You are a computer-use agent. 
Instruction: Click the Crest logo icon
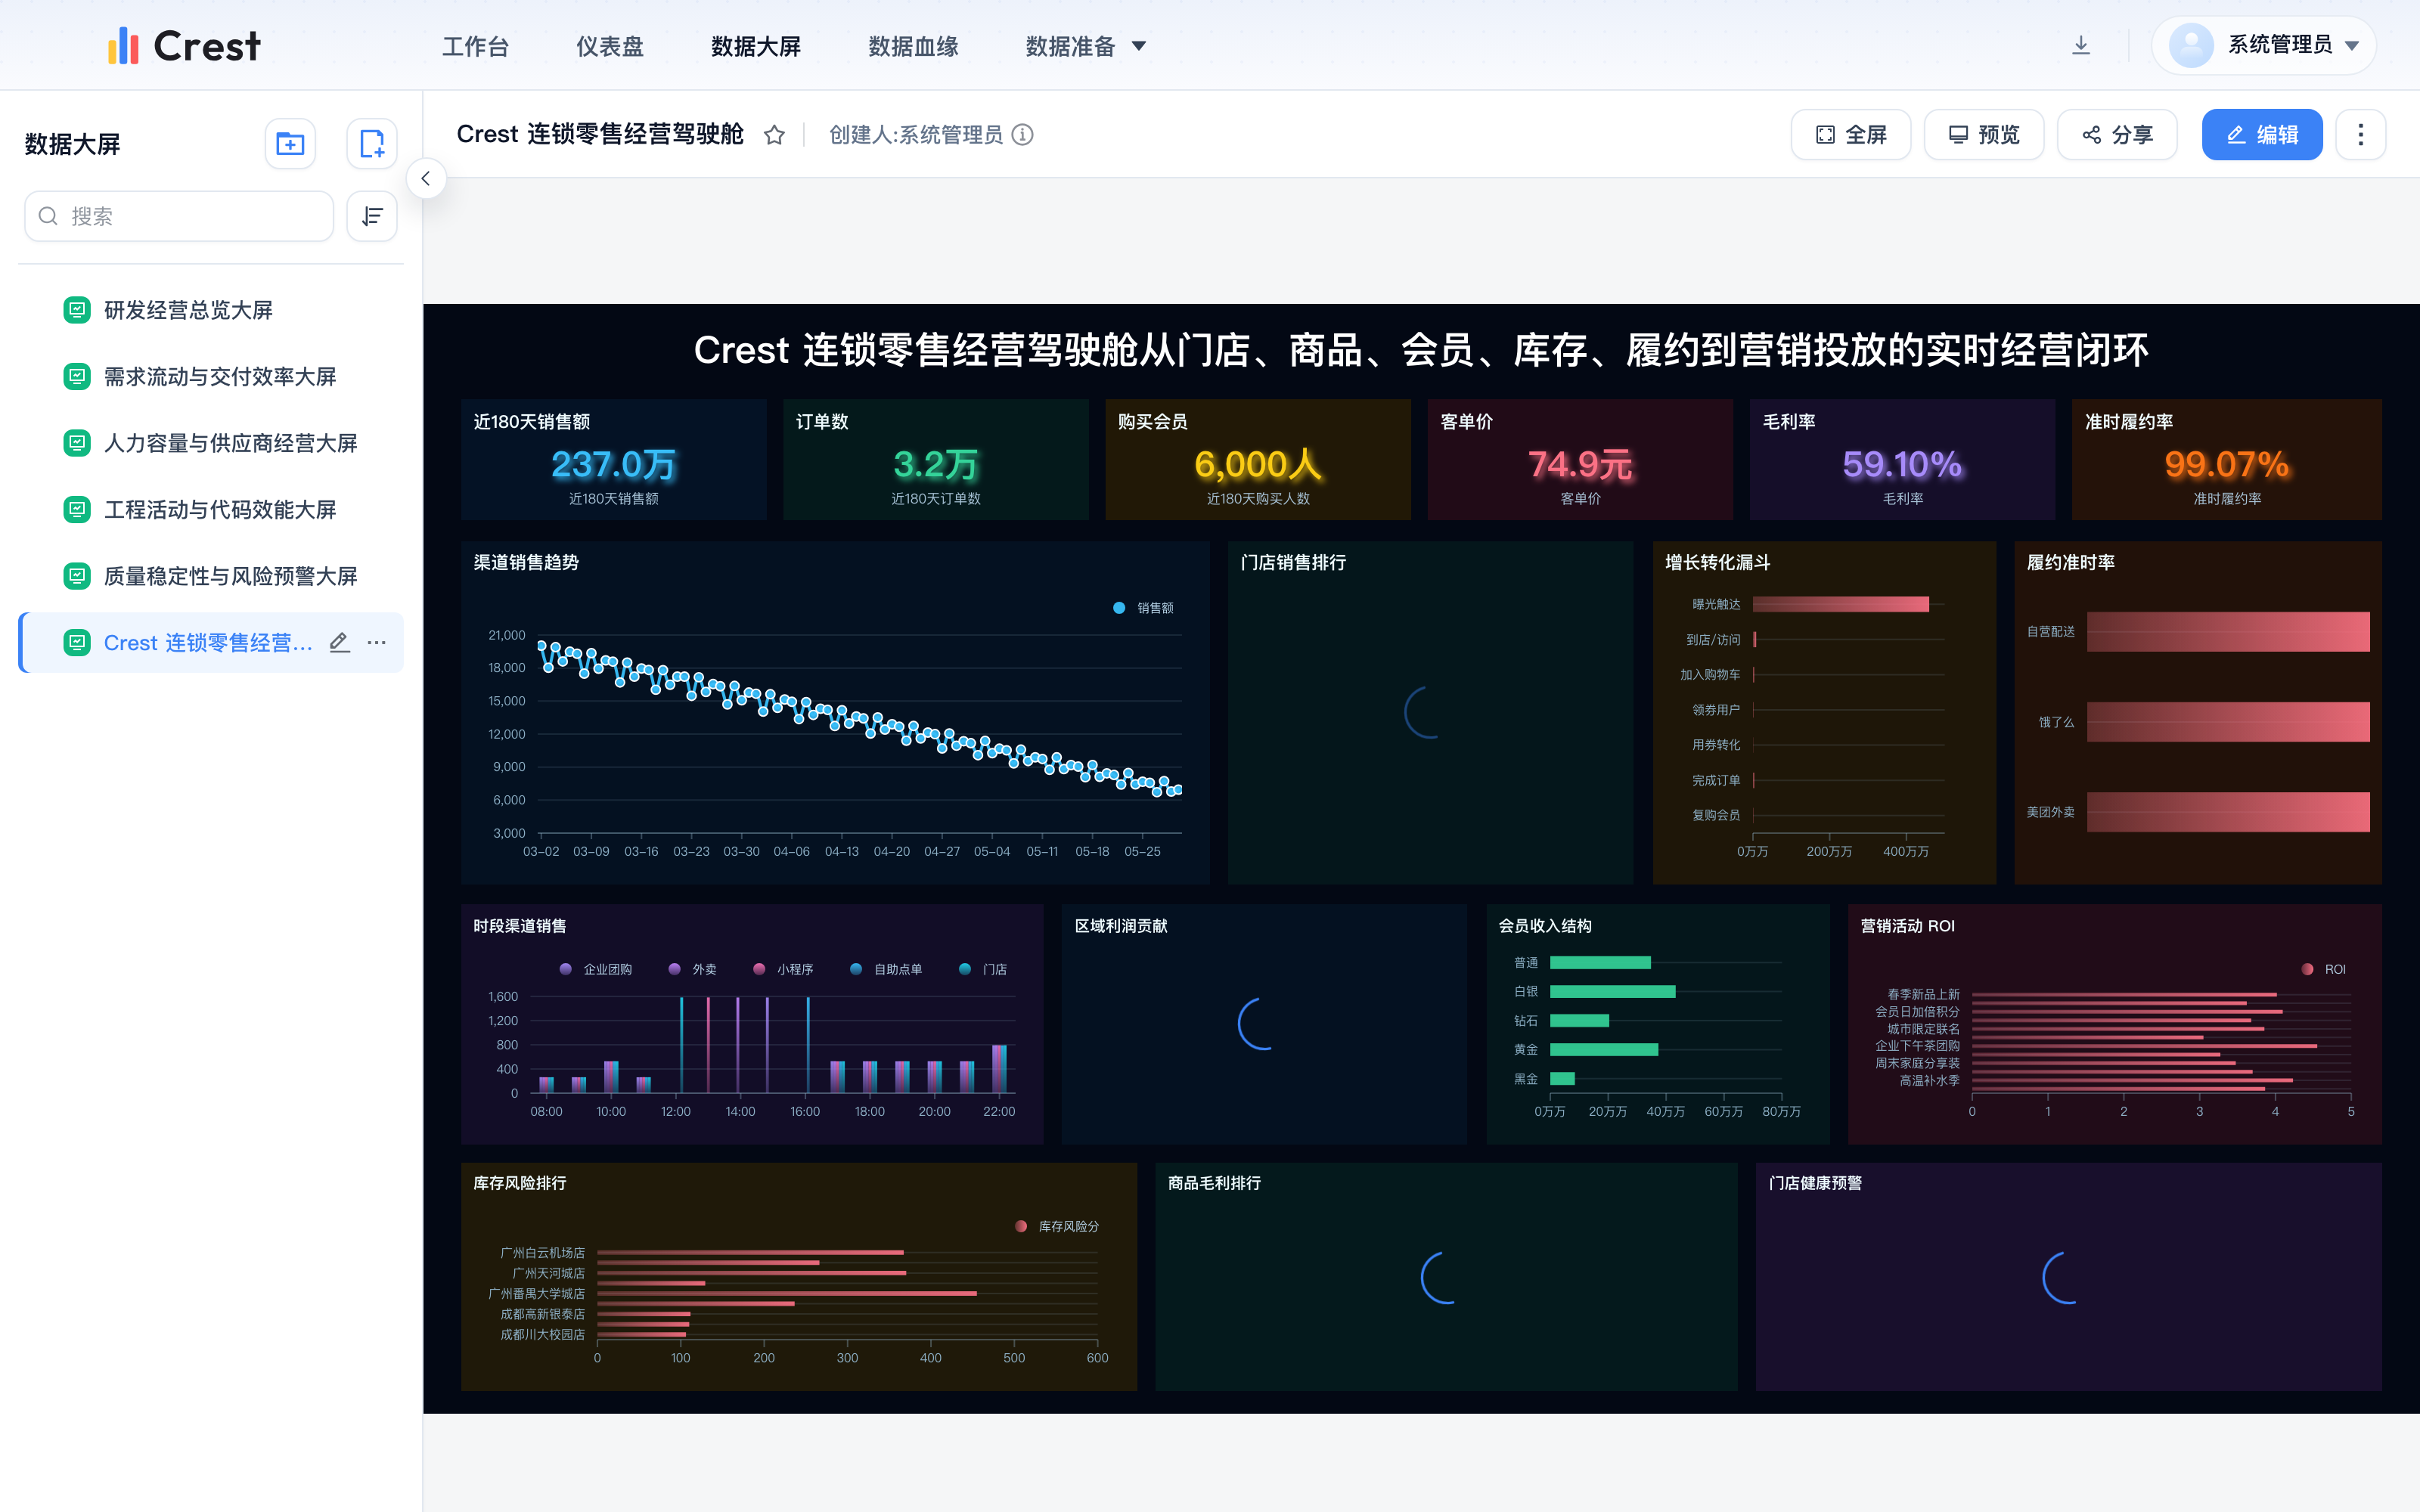[123, 45]
